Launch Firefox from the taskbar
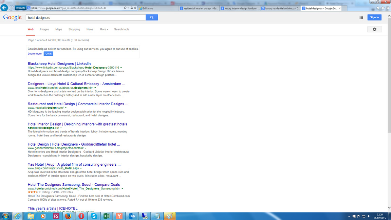Screen dimensions: 391x220 68,216
